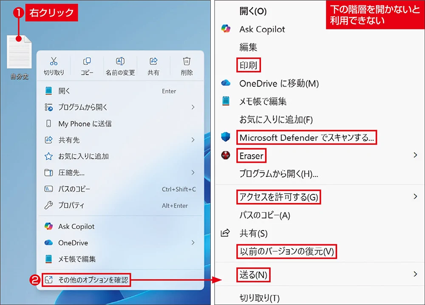Click the OneDrive cloud icon in the left menu
The height and width of the screenshot is (305, 425).
click(48, 243)
